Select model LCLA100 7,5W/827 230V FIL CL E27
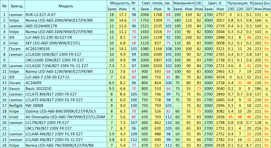271x148 pixels. pyautogui.click(x=66, y=66)
